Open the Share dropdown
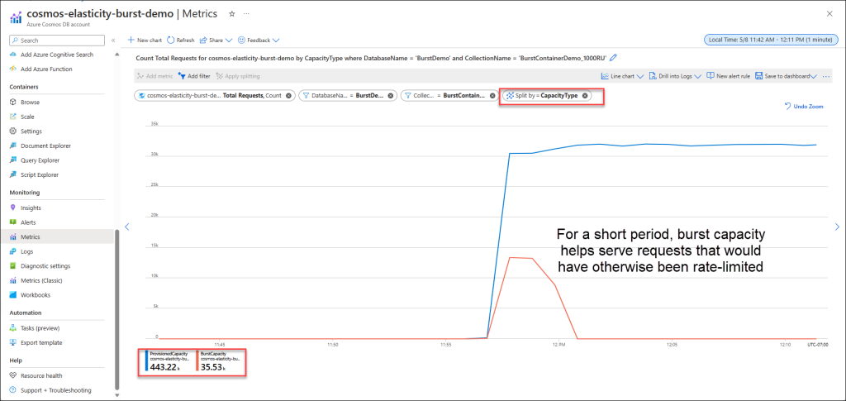This screenshot has height=401, width=846. point(216,41)
